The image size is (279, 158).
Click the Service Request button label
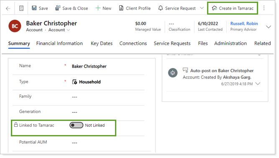[x=180, y=8]
